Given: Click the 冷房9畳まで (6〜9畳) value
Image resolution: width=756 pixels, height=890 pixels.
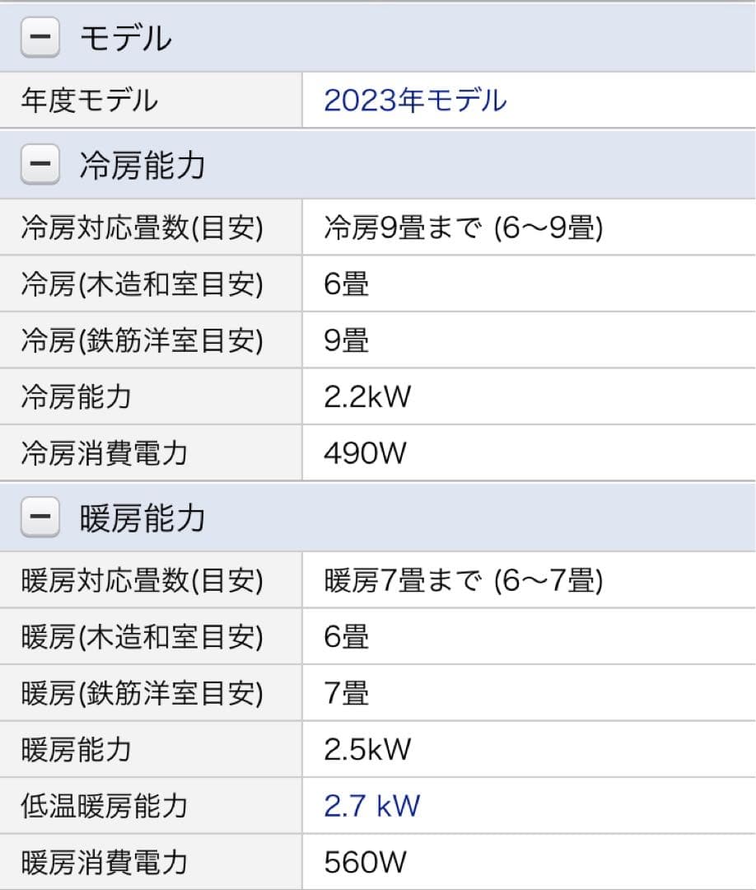Looking at the screenshot, I should pos(464,228).
